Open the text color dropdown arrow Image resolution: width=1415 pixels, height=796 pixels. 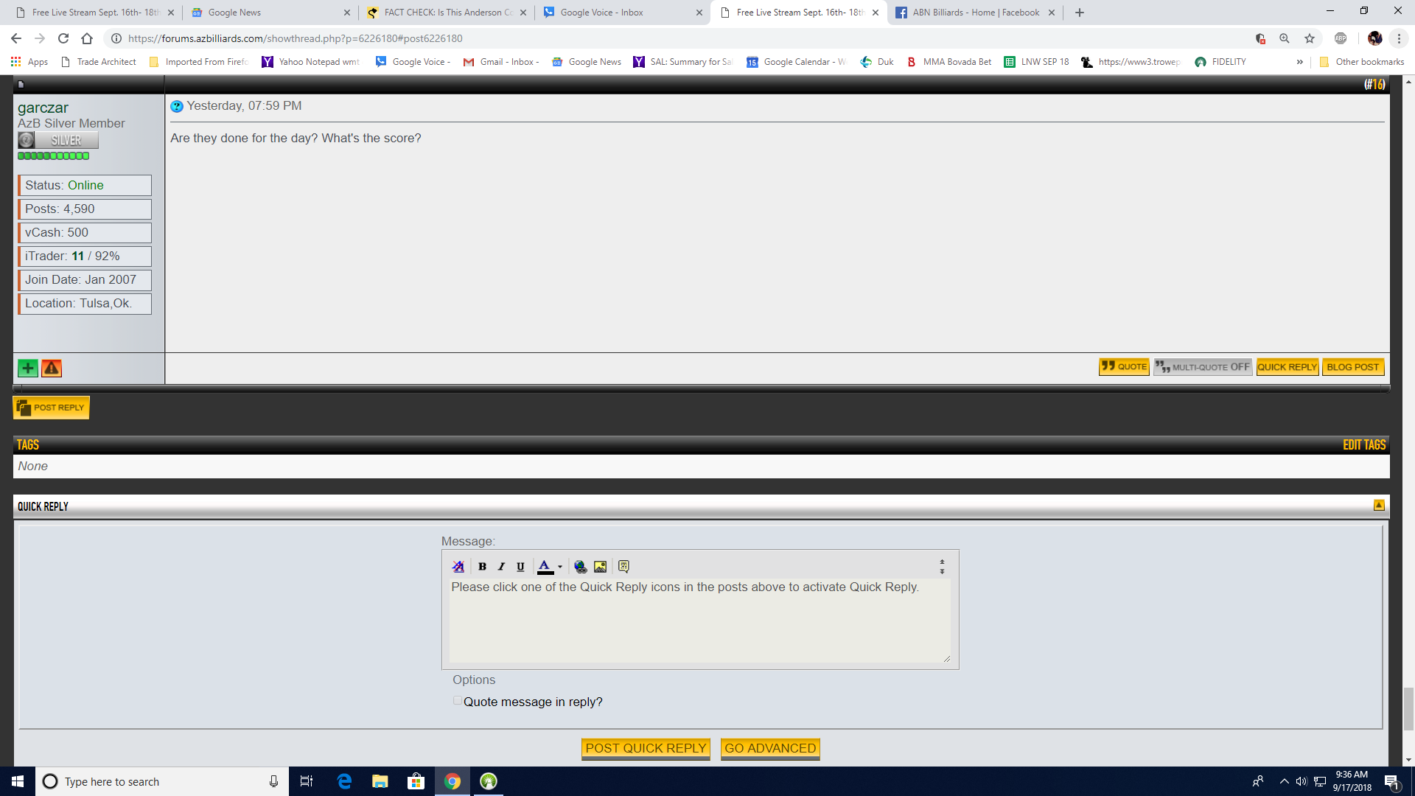pyautogui.click(x=560, y=567)
